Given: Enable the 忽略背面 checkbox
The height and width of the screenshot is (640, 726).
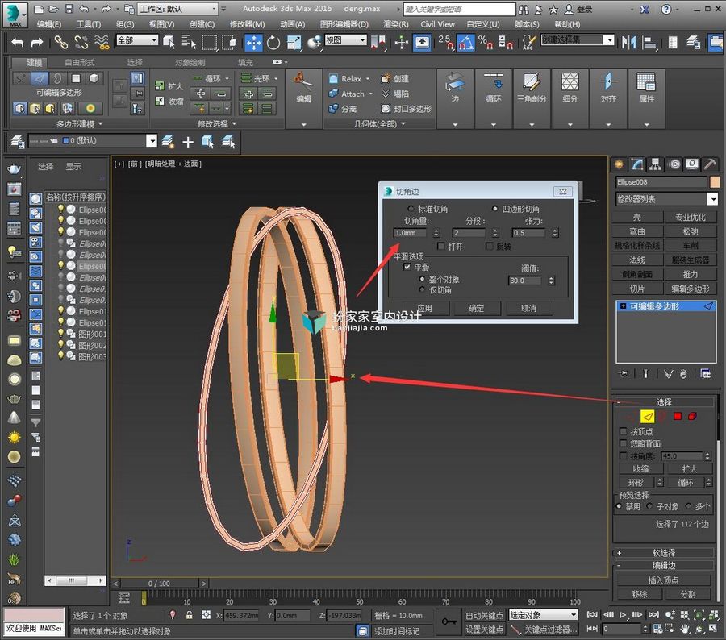Looking at the screenshot, I should (624, 443).
